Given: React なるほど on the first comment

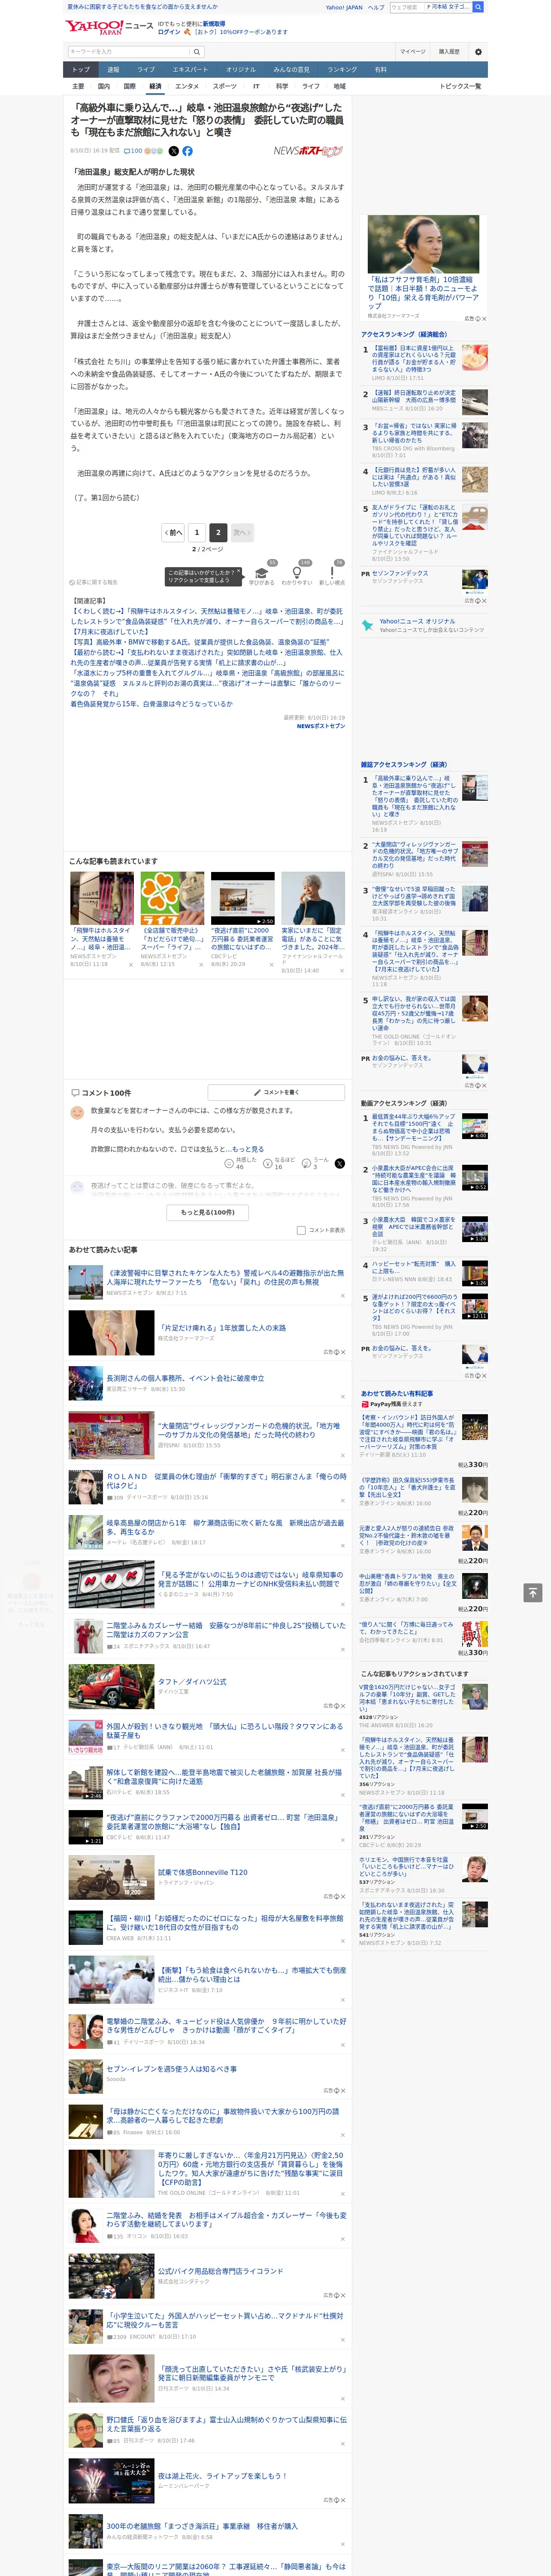Looking at the screenshot, I should (x=279, y=1164).
